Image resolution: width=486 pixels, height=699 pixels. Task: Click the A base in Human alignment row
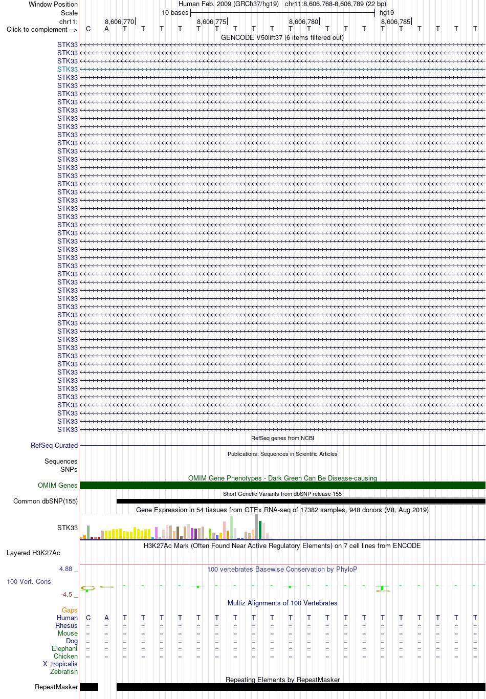(x=106, y=618)
